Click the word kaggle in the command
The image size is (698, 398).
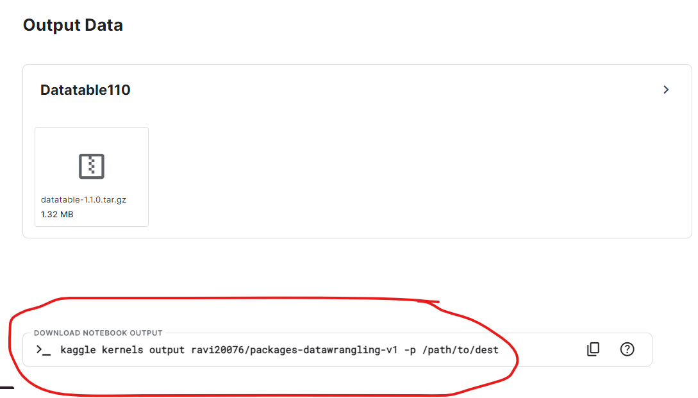point(78,350)
